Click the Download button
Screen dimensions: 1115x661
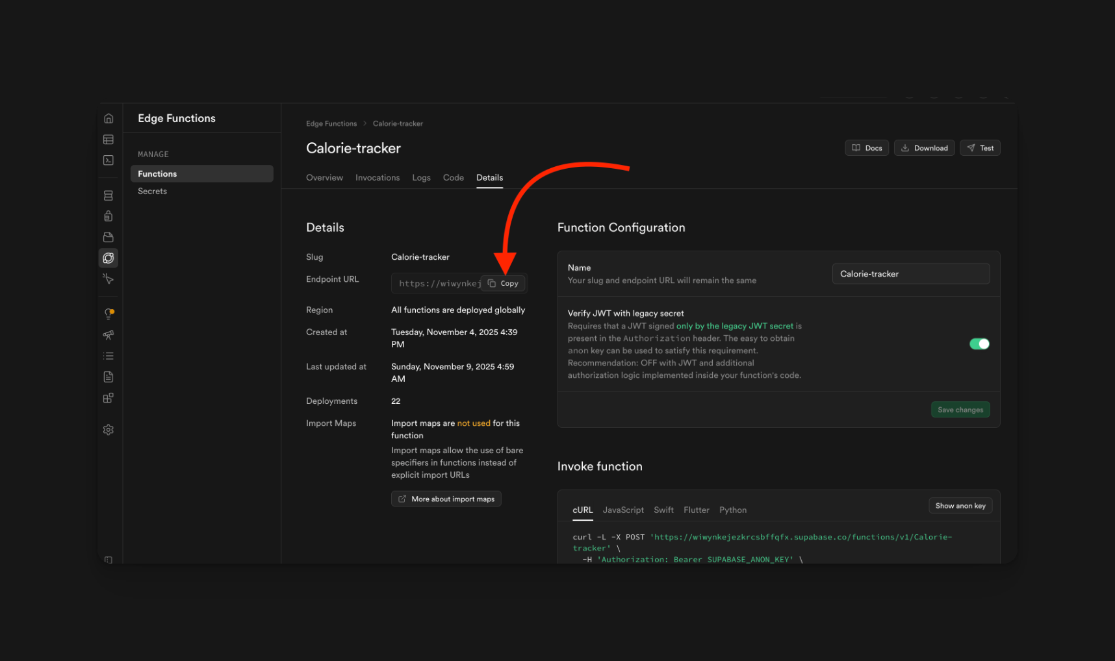[924, 148]
